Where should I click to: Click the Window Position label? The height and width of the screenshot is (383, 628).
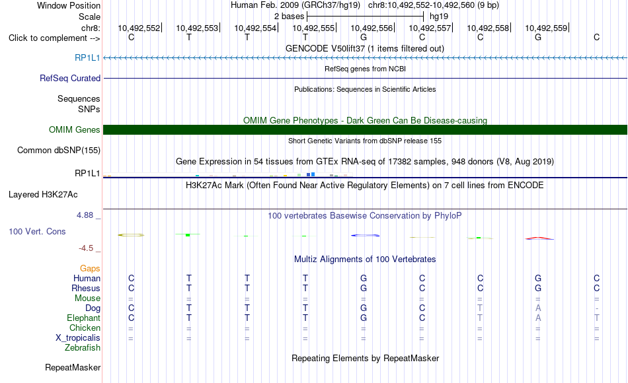(x=69, y=5)
